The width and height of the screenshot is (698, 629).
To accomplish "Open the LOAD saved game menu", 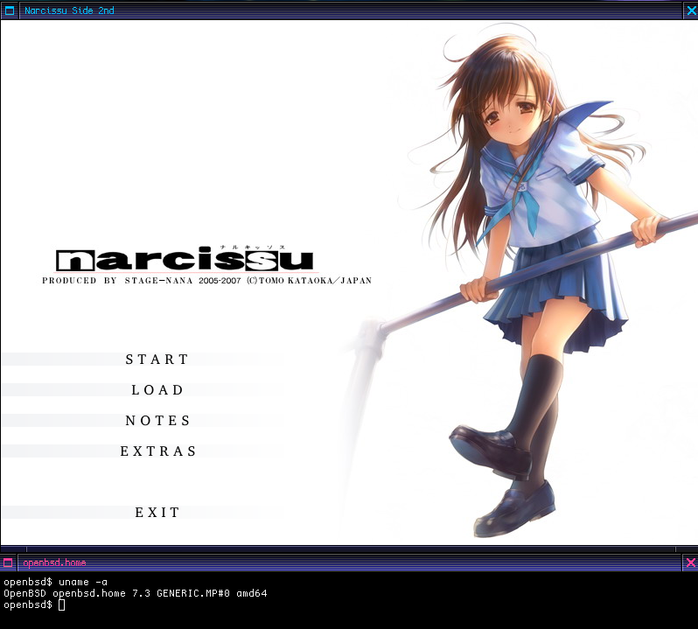I will (x=157, y=390).
